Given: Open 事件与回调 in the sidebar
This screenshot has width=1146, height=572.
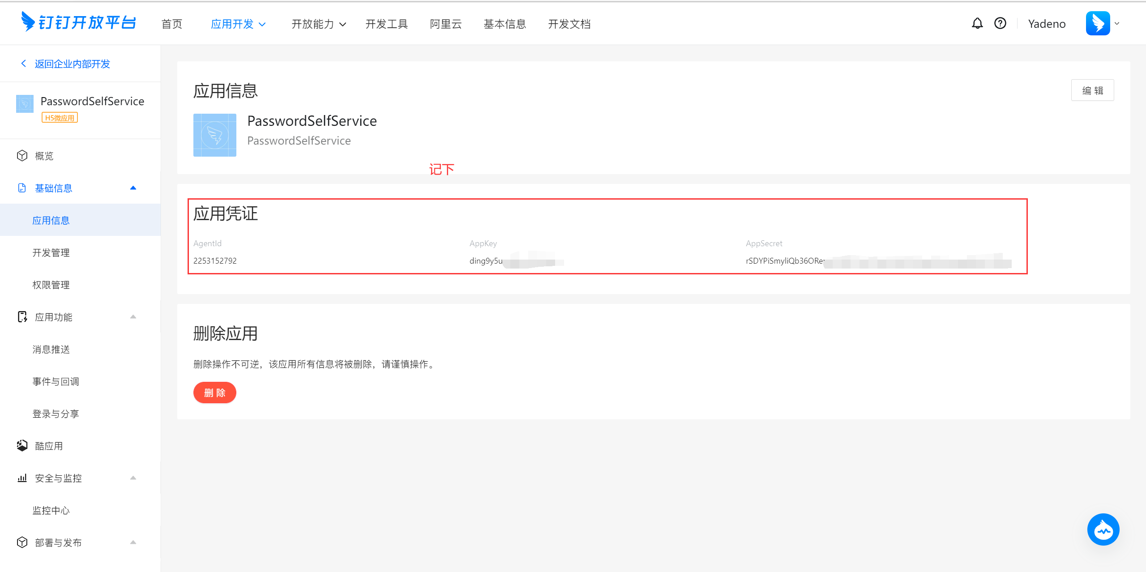Looking at the screenshot, I should point(56,381).
